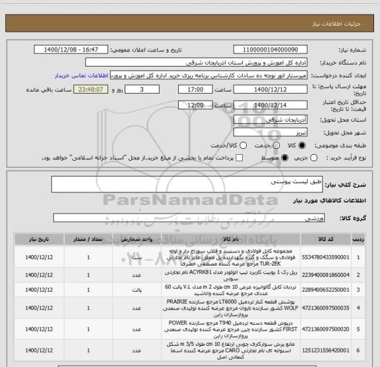
Task: Click the نام کالا column header
Action: 231,239
